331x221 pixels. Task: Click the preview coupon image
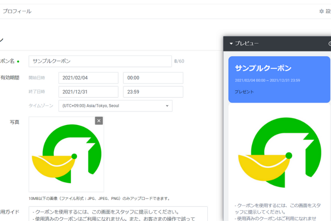click(x=280, y=152)
